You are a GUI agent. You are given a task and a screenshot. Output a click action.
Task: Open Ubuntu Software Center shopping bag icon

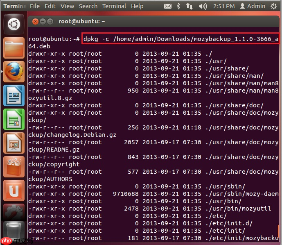14,167
